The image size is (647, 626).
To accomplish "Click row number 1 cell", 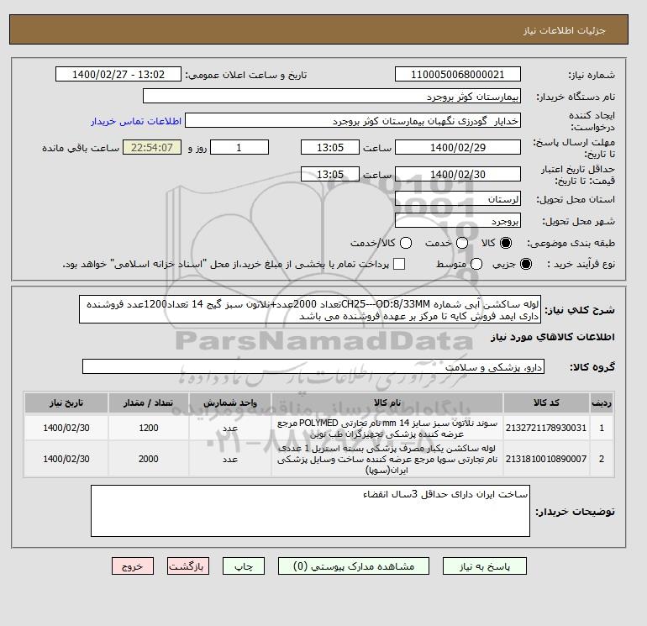I will (602, 428).
